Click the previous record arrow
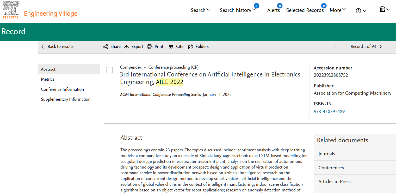 click(335, 47)
